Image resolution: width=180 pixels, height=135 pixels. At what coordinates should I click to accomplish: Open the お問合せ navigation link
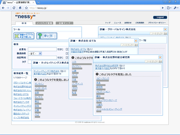coord(128,23)
